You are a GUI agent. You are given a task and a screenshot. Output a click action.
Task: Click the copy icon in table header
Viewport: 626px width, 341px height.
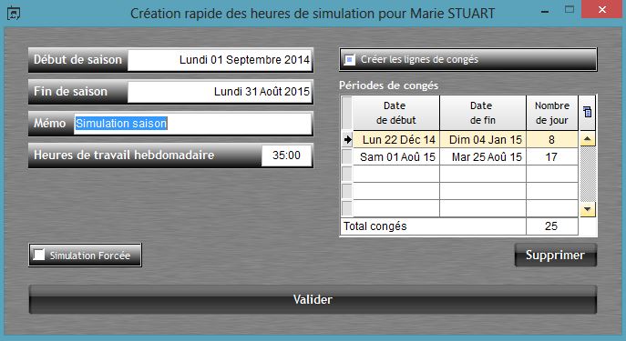[587, 112]
